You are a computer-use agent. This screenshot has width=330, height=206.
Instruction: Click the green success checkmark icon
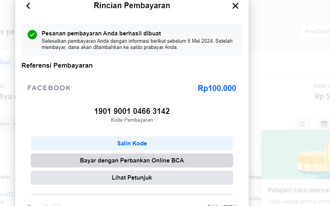[x=32, y=35]
